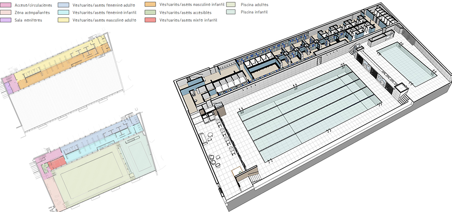
Task: Click the red Vestuarios/aseos mixto infantil swatch
Action: (x=150, y=20)
